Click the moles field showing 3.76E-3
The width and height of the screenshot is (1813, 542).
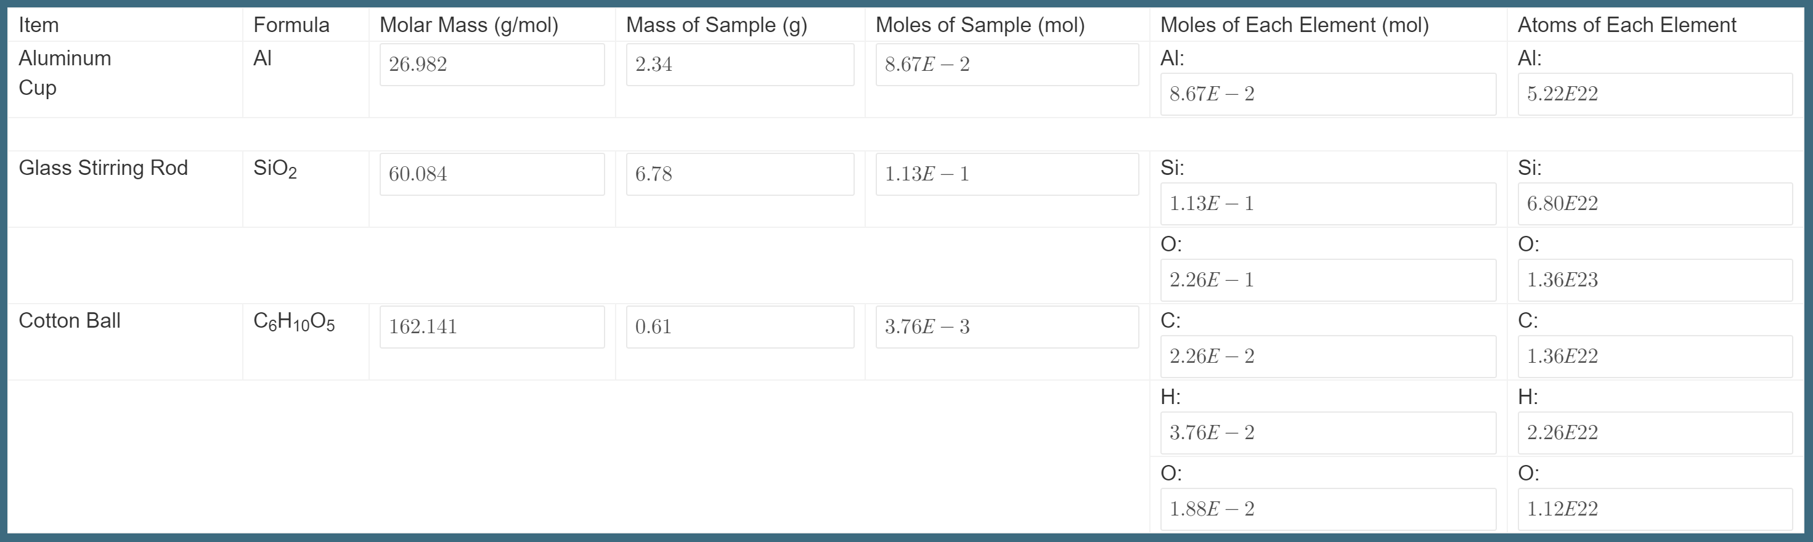tap(1006, 326)
